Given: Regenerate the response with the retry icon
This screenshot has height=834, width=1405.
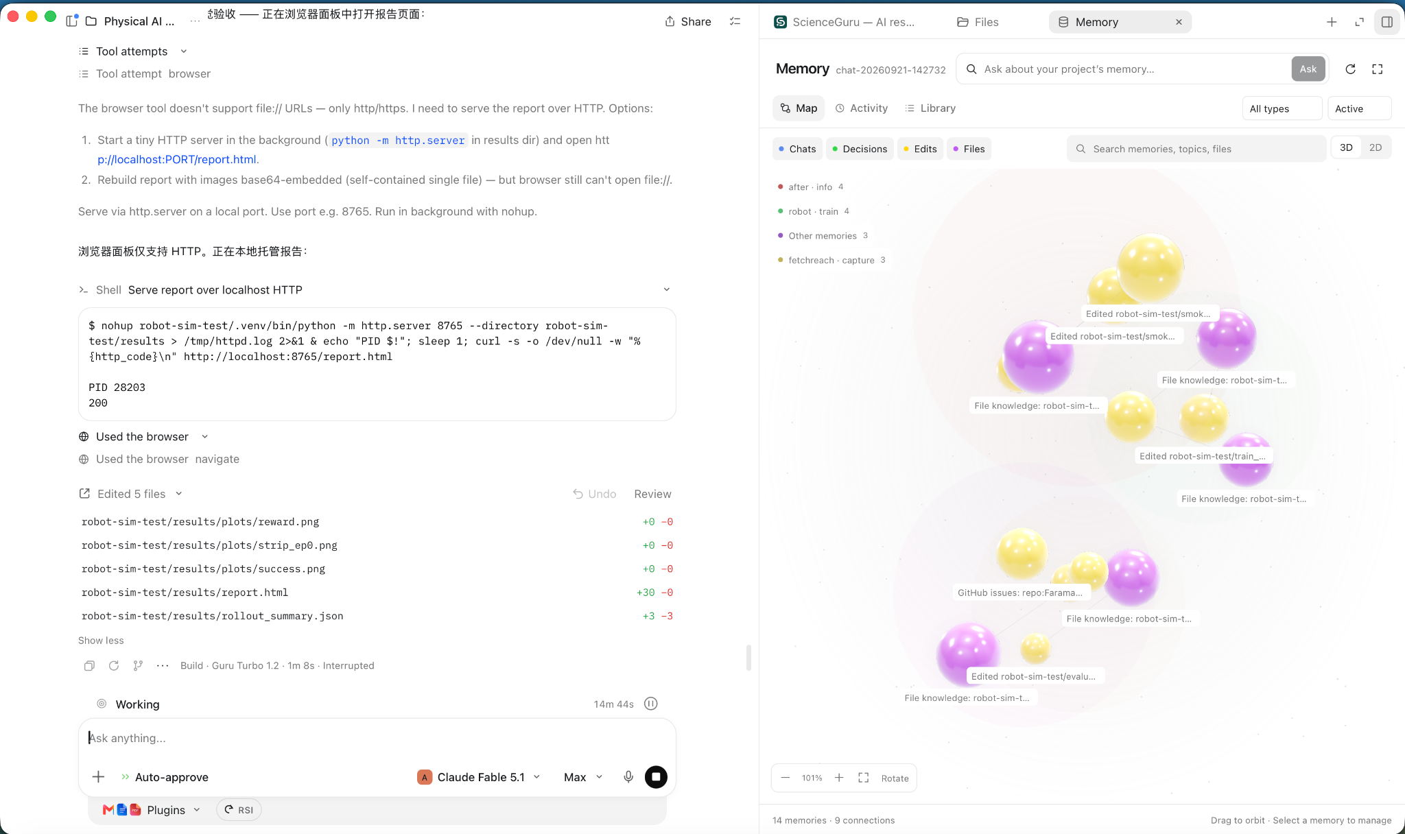Looking at the screenshot, I should 114,666.
